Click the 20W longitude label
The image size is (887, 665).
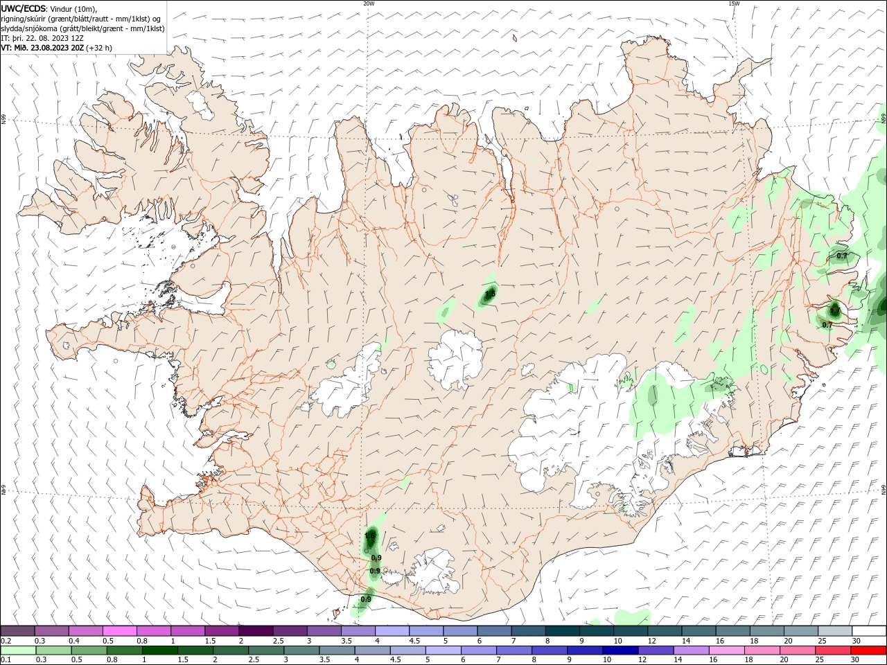pos(369,3)
